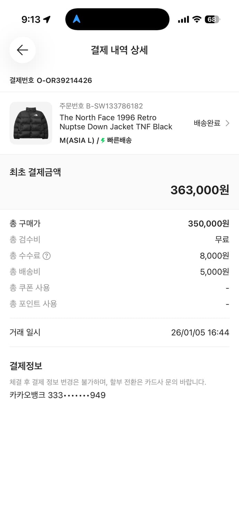This screenshot has width=239, height=520.
Task: Tap the location arrow in the status bar
Action: (x=46, y=19)
